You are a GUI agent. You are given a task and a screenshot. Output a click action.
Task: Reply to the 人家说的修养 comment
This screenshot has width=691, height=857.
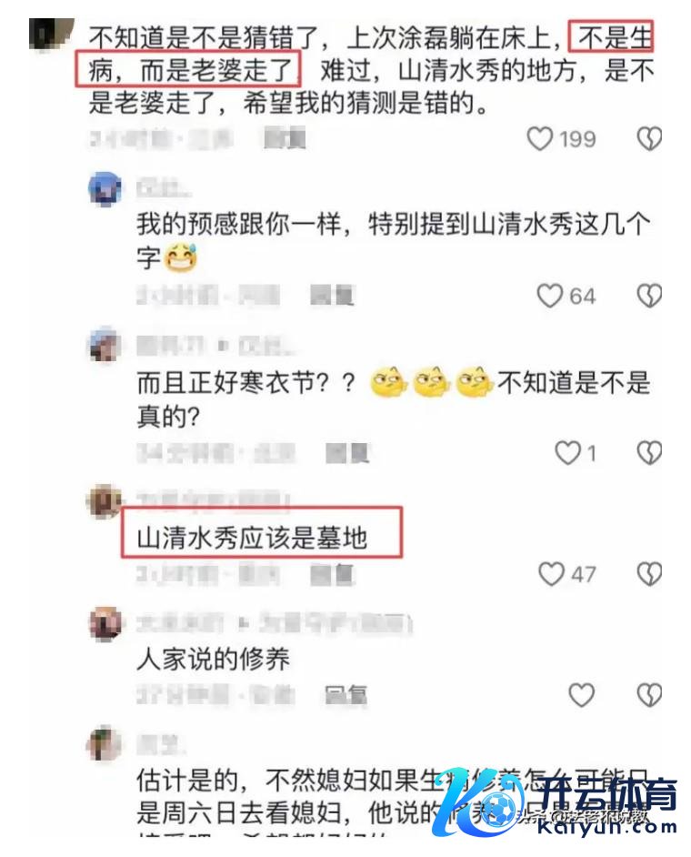(346, 695)
